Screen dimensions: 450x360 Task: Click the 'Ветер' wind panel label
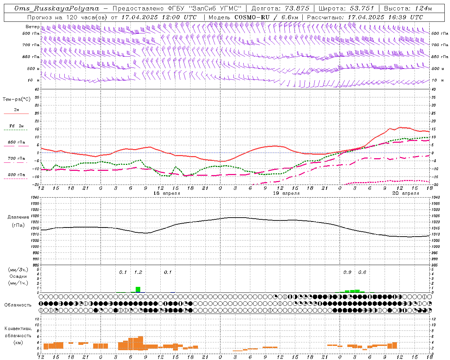[32, 27]
